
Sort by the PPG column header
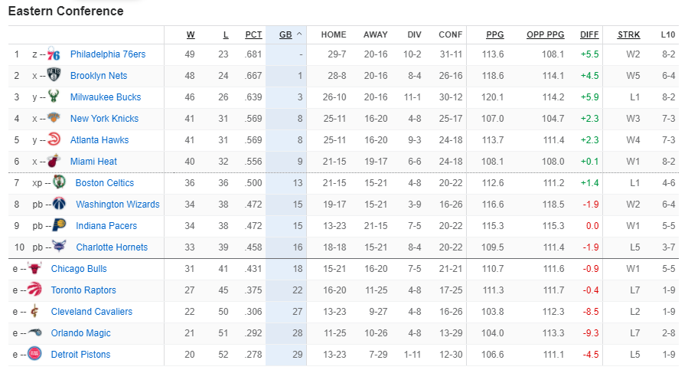pos(495,34)
